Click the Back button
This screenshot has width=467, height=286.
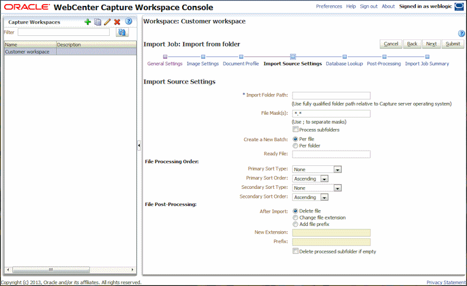coord(412,44)
